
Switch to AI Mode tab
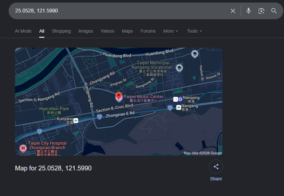23,31
